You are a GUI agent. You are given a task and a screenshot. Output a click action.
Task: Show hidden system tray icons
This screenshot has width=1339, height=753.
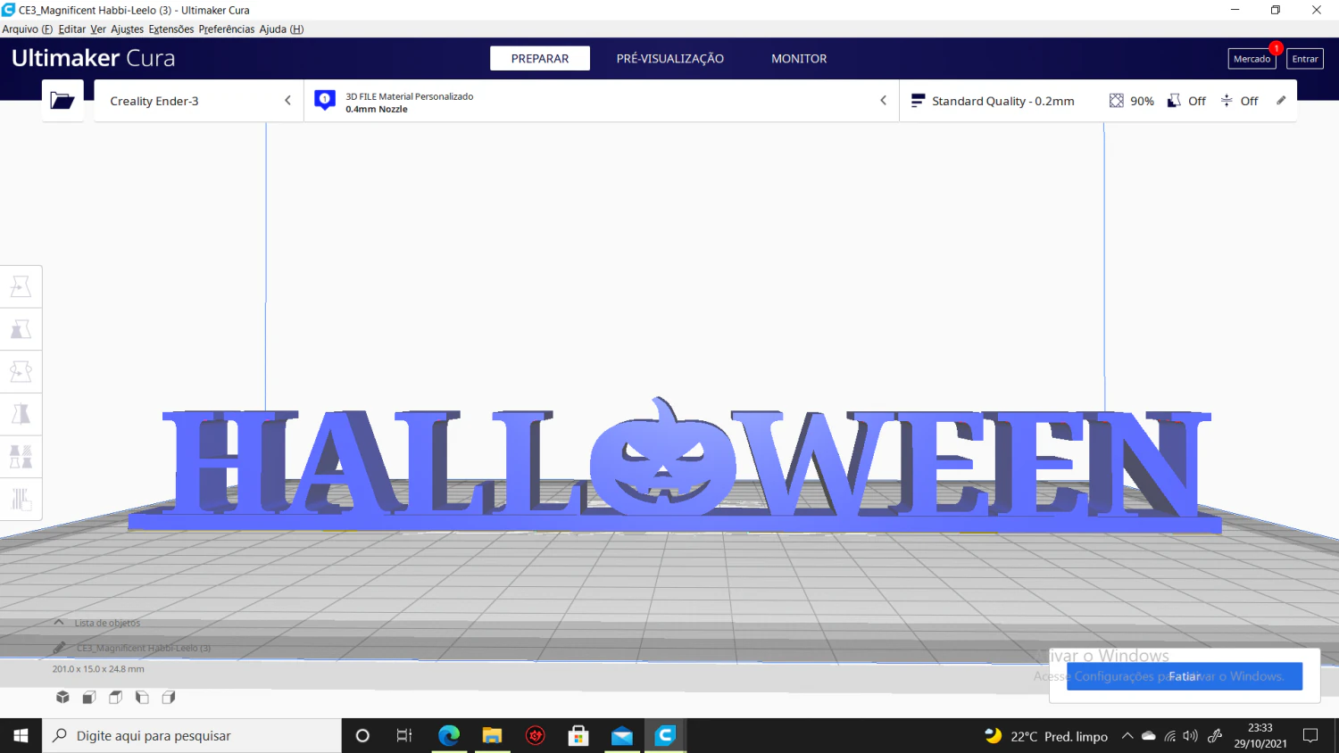click(1127, 736)
